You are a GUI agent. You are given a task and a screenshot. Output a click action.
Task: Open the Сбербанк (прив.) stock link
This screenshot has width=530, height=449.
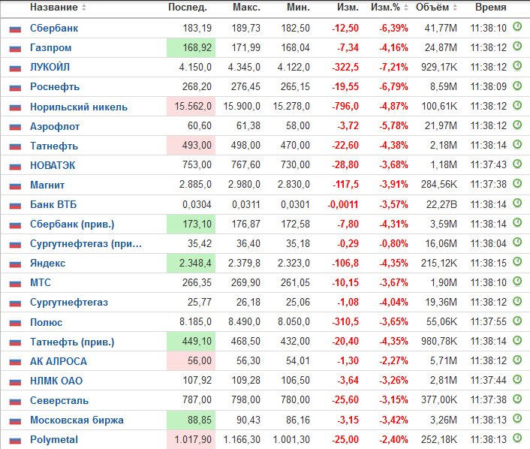[x=72, y=225]
